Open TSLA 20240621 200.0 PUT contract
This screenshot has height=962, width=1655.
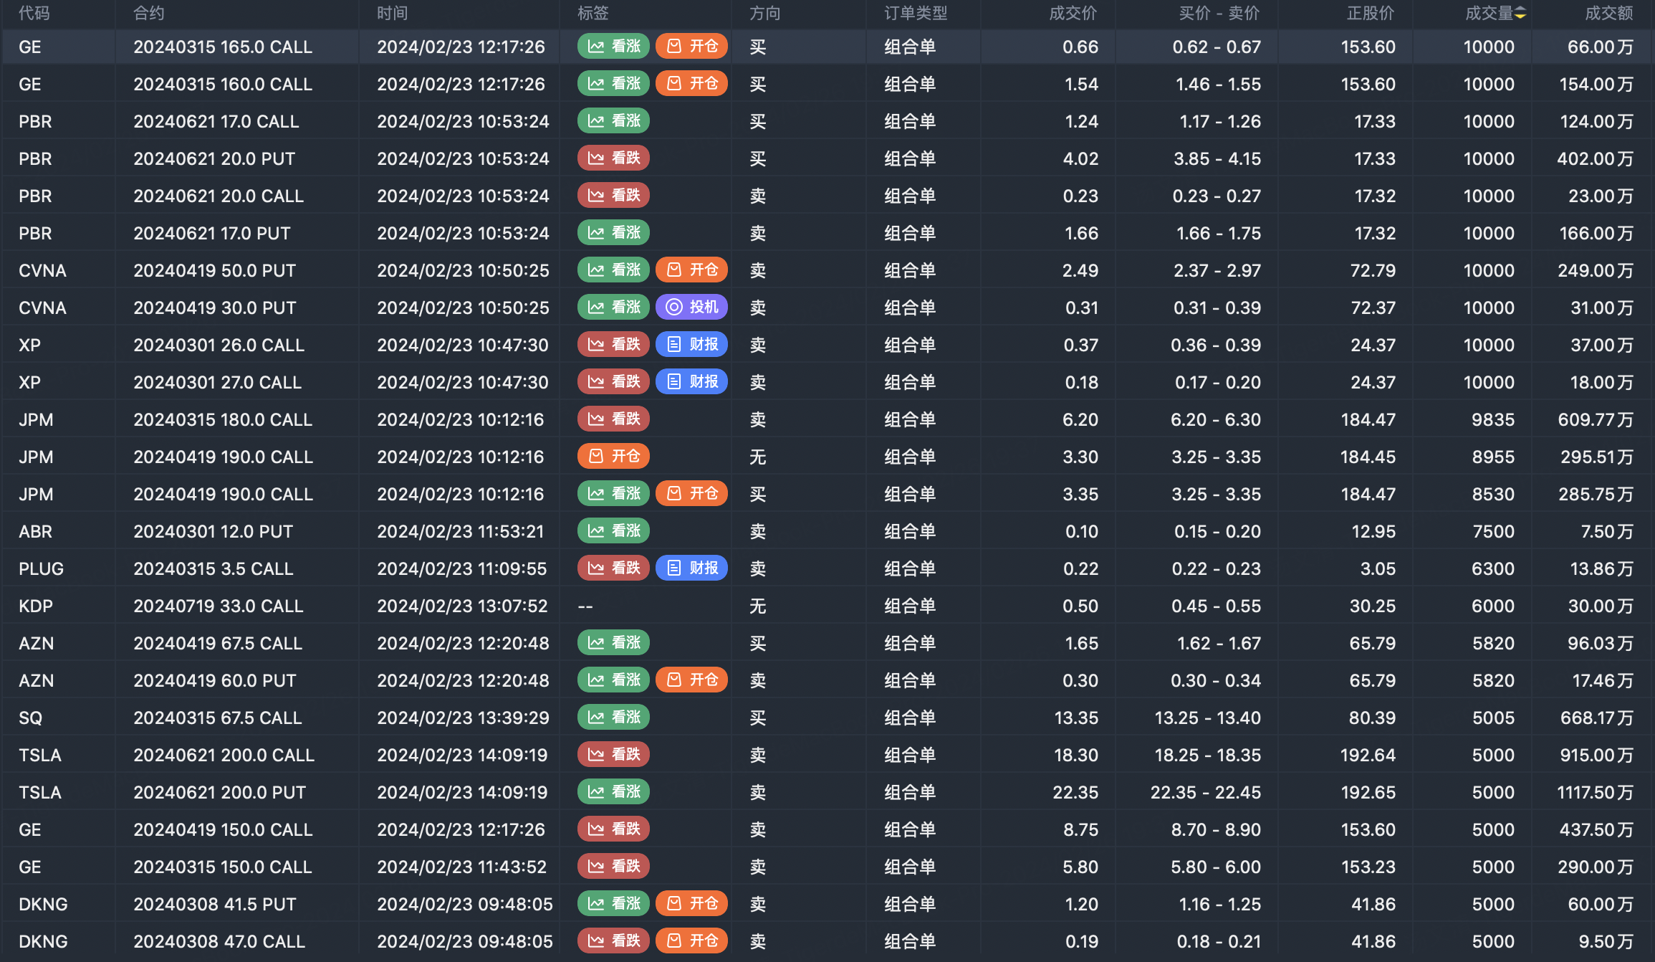pyautogui.click(x=219, y=792)
